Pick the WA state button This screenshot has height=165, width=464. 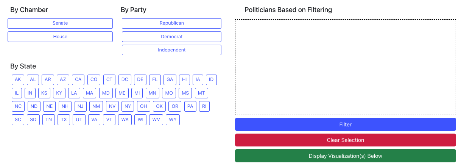(125, 120)
